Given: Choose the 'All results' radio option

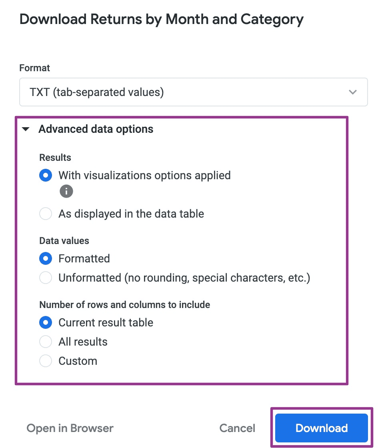Looking at the screenshot, I should (x=46, y=342).
